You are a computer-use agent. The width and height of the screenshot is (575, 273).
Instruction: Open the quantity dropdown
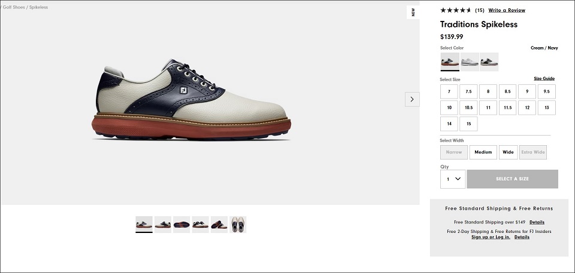[x=453, y=179]
